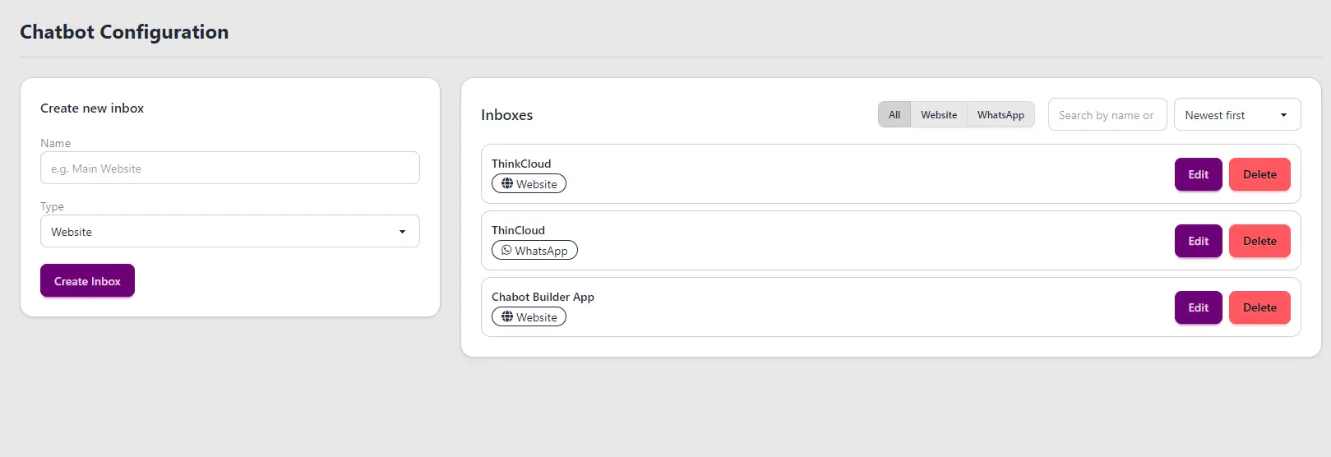Click the ThinCloud inbox name

point(518,230)
